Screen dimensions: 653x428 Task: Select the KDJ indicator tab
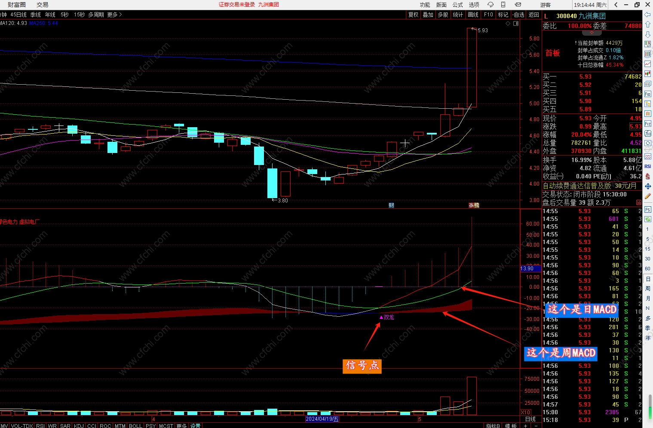[79, 425]
